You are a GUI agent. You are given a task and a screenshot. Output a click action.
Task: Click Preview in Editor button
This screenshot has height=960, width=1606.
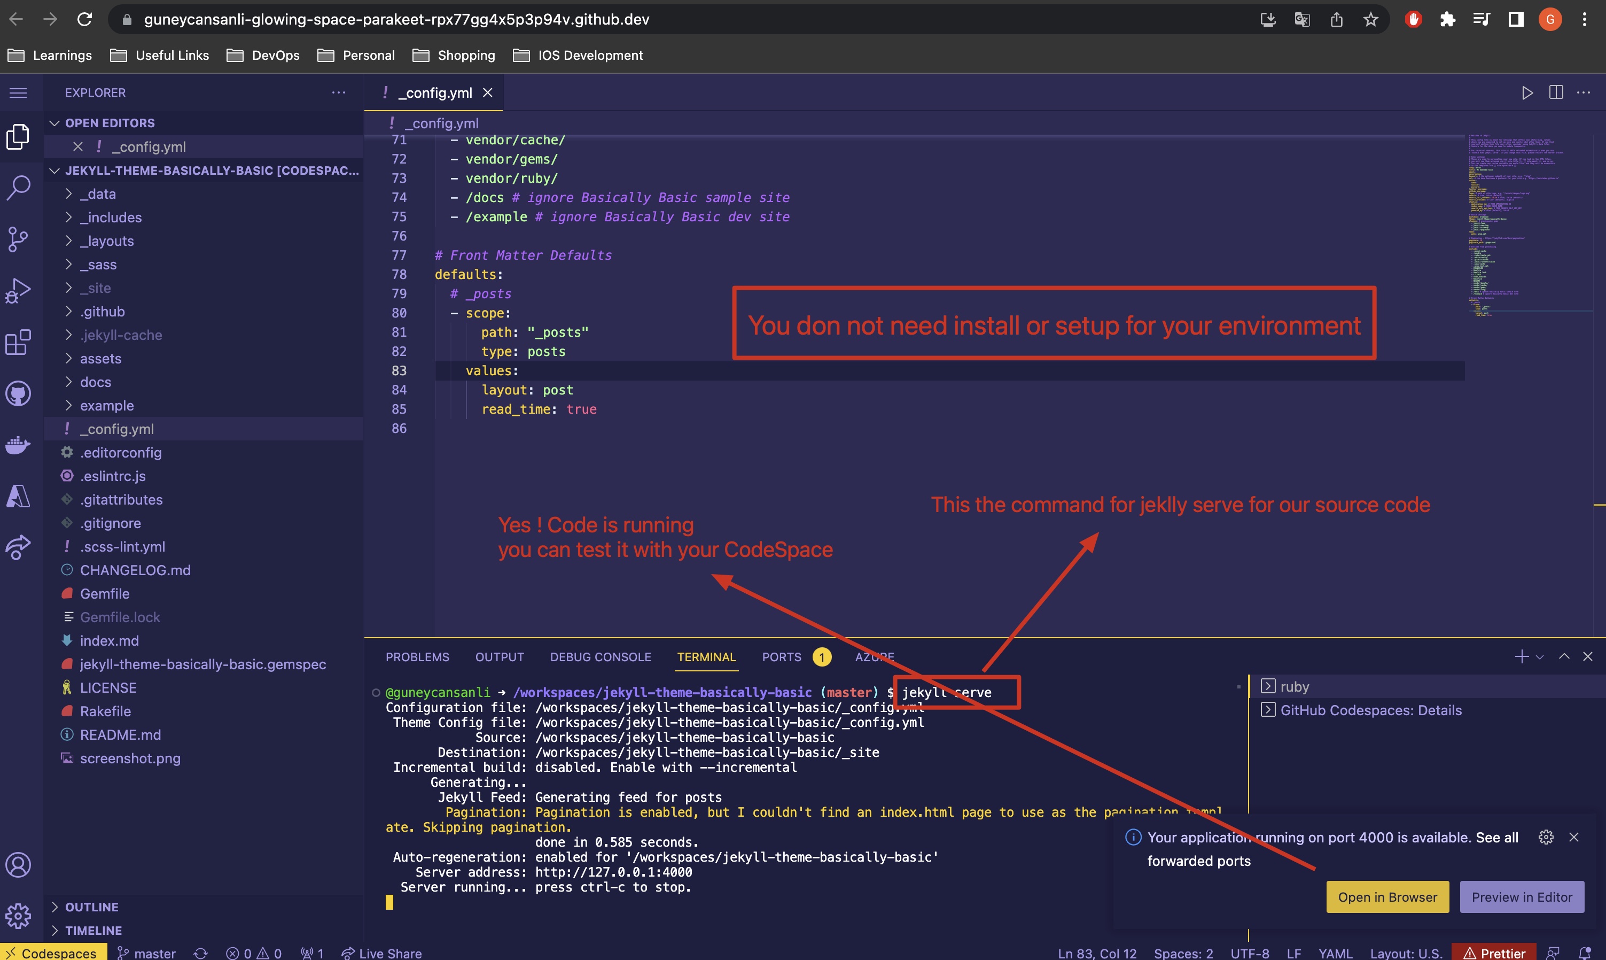[1524, 896]
